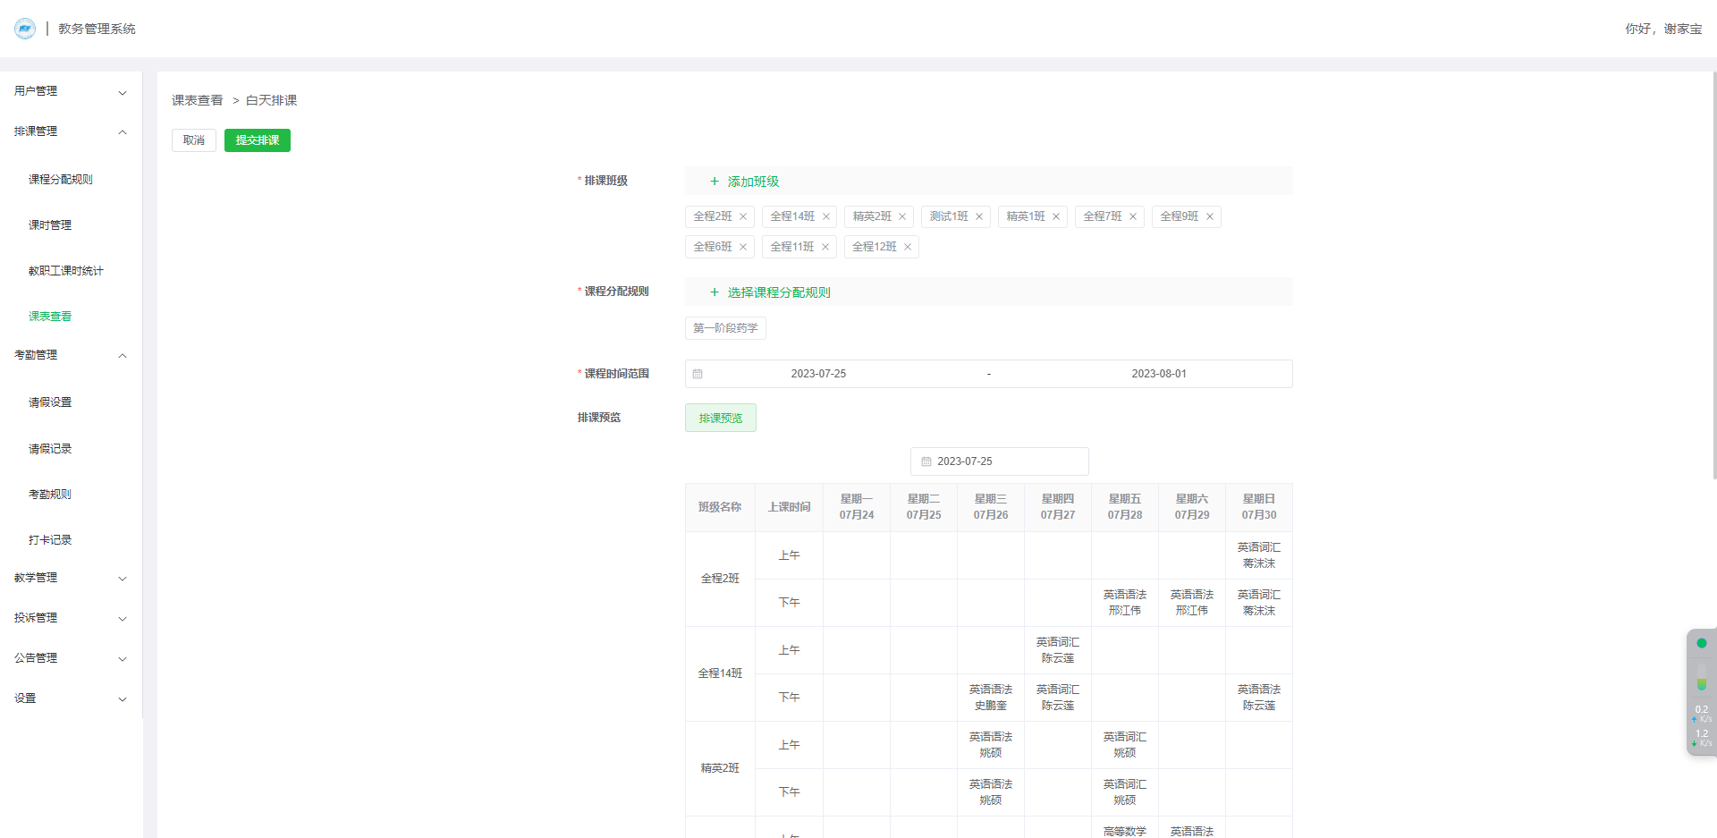Remove the 精英1班 class tag
Image resolution: width=1717 pixels, height=838 pixels.
pyautogui.click(x=1056, y=216)
